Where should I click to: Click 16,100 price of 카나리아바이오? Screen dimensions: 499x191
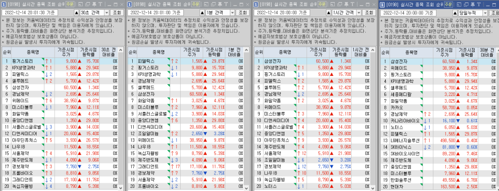point(449,120)
